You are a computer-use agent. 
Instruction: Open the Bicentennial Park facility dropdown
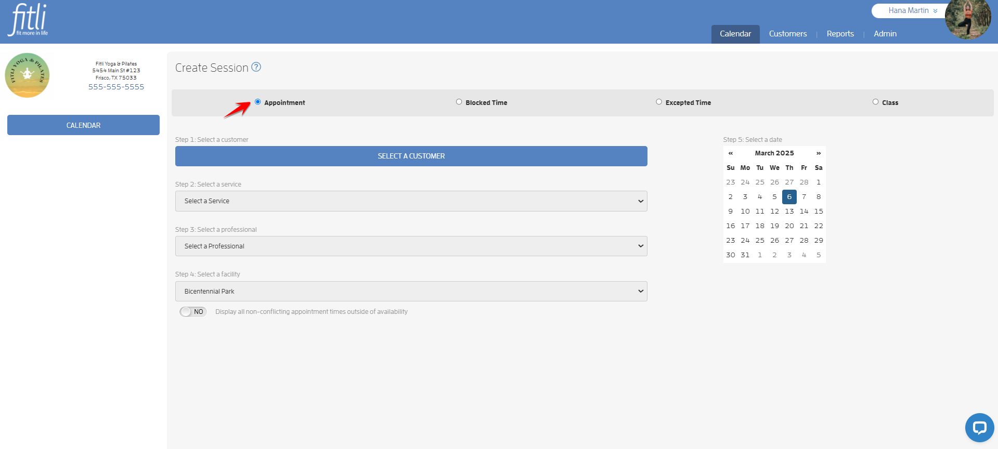click(x=411, y=292)
